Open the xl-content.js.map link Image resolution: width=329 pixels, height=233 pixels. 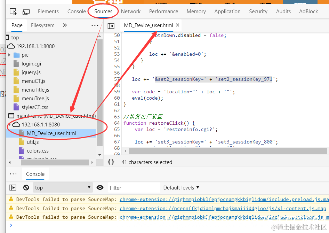[223, 208]
